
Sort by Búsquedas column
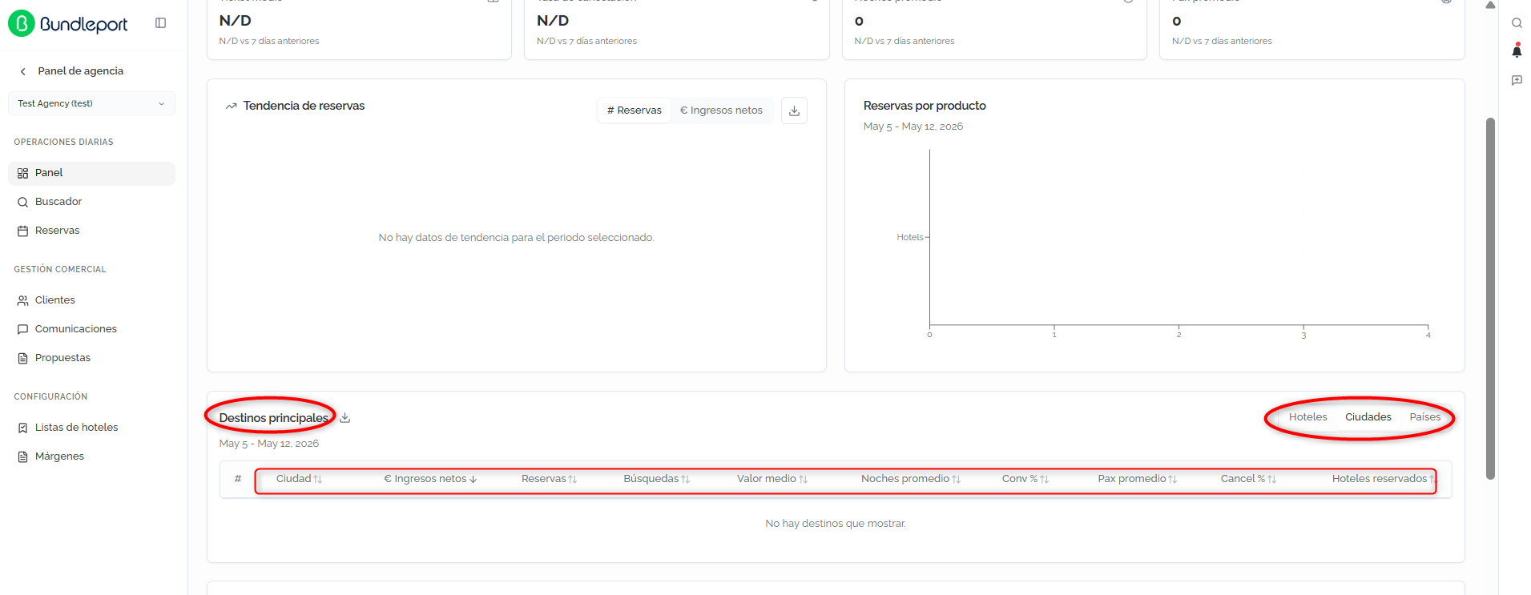click(656, 479)
